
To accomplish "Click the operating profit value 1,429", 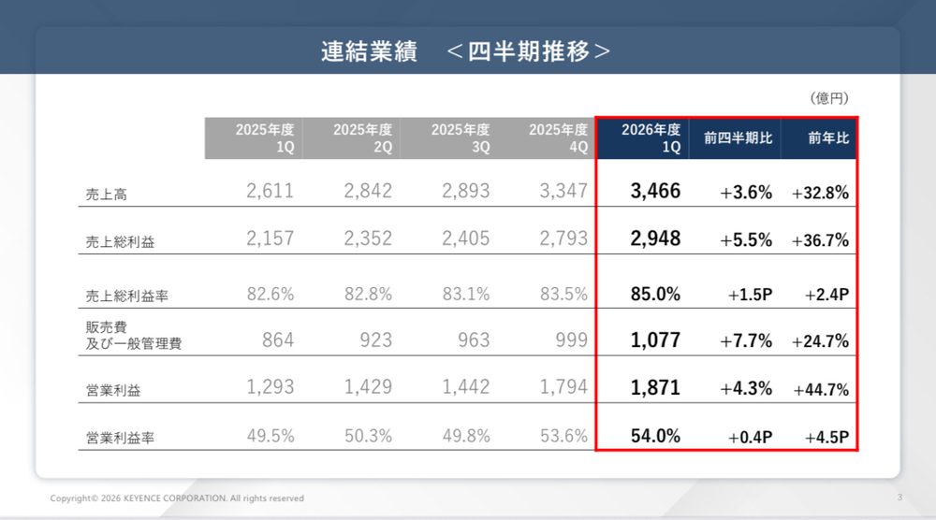I will [x=368, y=387].
